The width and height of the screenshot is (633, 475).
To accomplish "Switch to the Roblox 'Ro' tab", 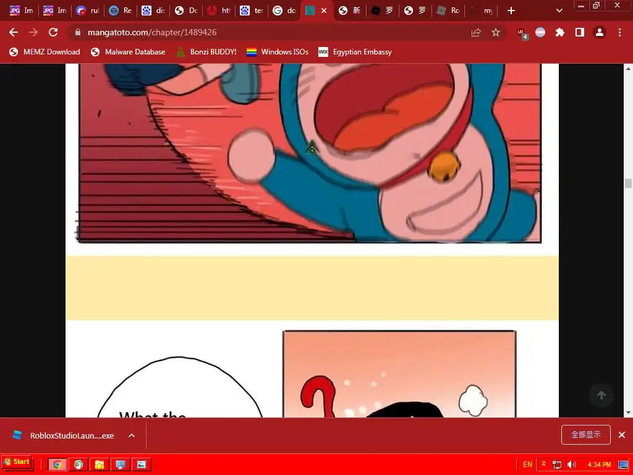I will (x=449, y=11).
